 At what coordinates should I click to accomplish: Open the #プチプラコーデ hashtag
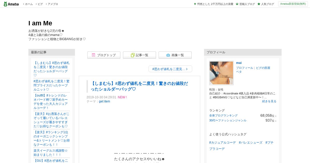click(x=241, y=146)
